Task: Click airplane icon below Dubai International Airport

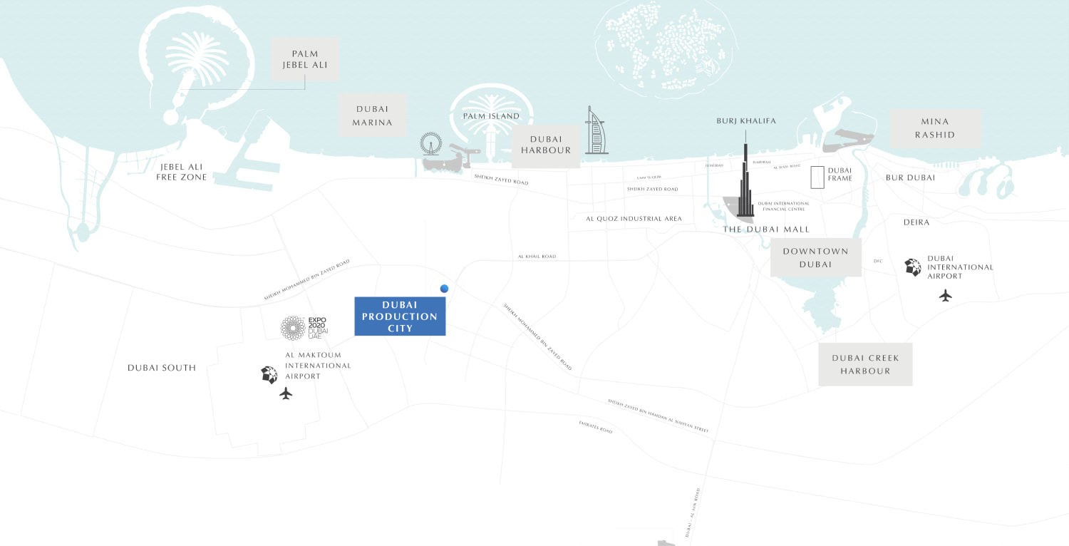Action: (946, 295)
